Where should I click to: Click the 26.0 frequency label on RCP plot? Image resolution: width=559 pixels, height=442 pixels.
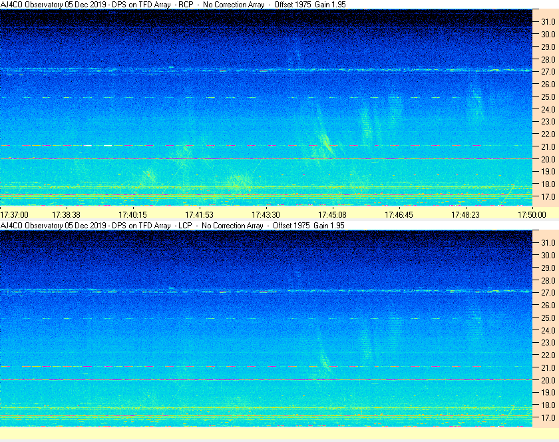(548, 84)
